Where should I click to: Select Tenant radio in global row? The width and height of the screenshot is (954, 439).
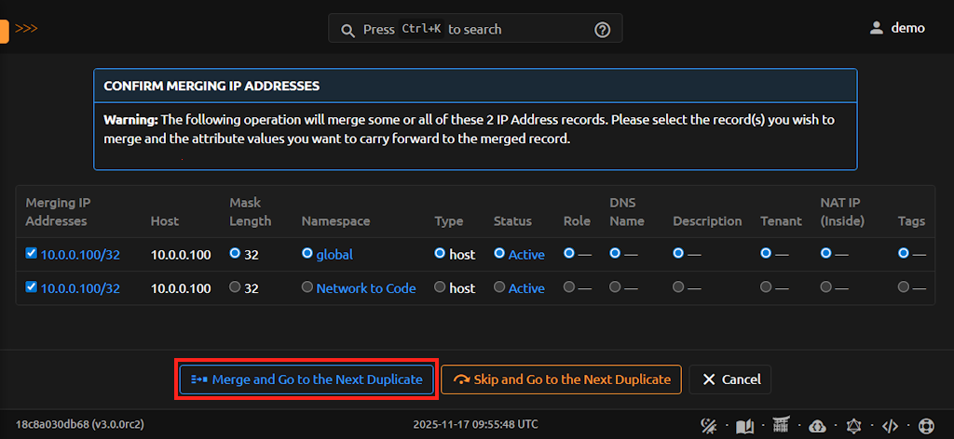[x=766, y=254]
